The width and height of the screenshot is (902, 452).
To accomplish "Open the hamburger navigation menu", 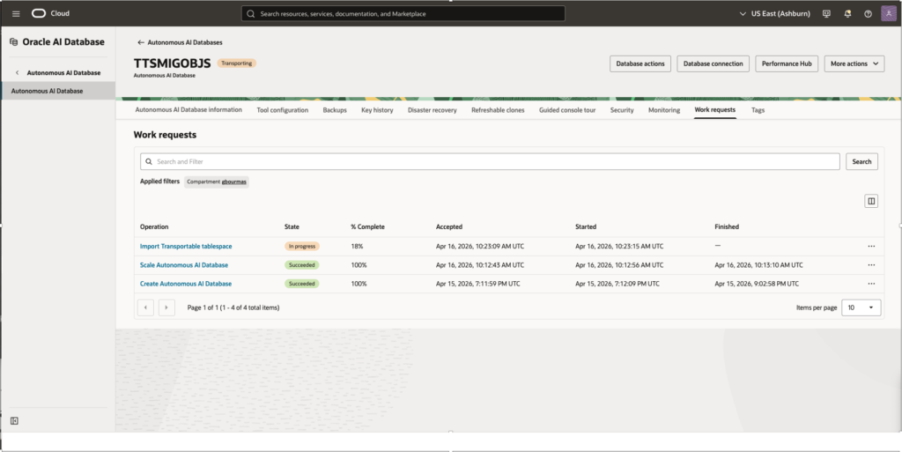I will (16, 14).
